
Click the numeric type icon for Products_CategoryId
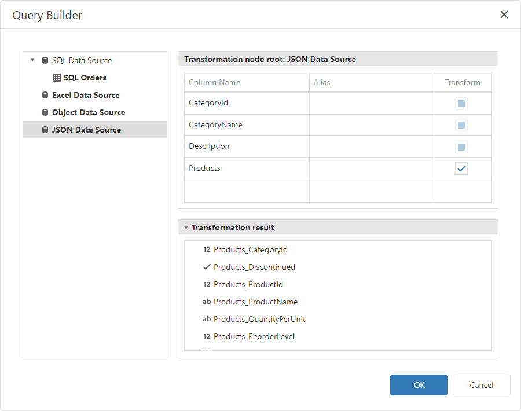206,249
